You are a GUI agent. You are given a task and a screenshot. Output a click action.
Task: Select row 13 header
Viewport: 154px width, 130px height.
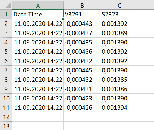point(6,126)
